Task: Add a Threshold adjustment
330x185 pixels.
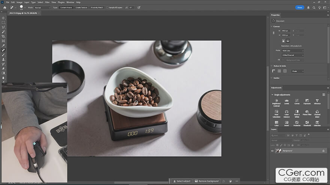Action: tap(307, 124)
